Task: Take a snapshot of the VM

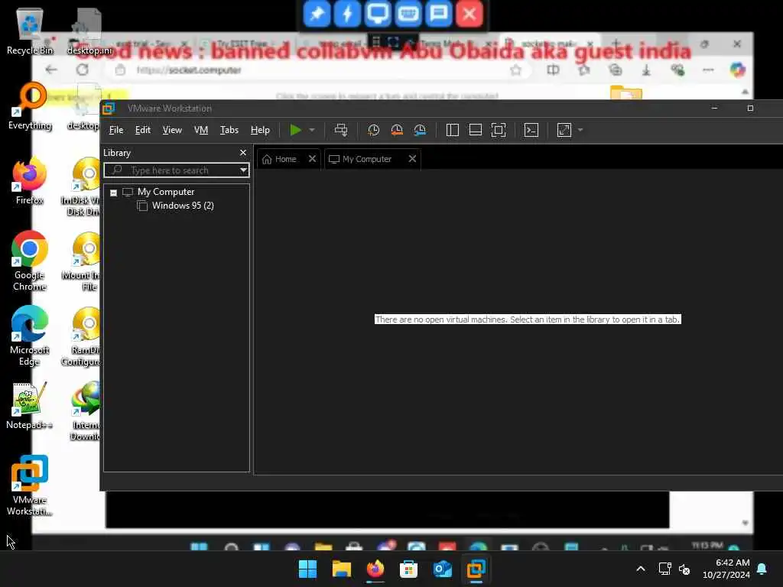Action: click(x=373, y=130)
